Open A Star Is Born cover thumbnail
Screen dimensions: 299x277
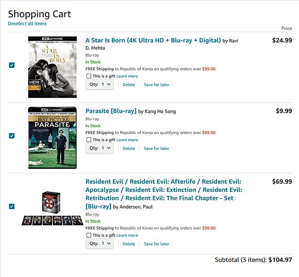[x=52, y=67]
